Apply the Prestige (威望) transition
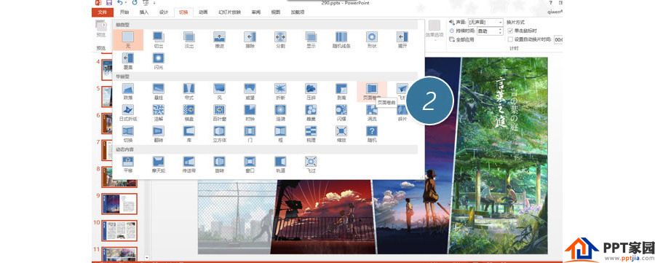This screenshot has height=263, width=655. click(250, 91)
